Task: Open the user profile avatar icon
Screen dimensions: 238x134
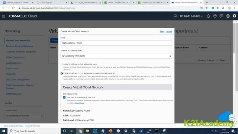Action: click(234, 16)
